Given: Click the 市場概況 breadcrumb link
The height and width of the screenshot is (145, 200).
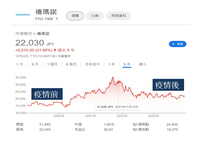Looking at the screenshot, I should click(x=24, y=34).
